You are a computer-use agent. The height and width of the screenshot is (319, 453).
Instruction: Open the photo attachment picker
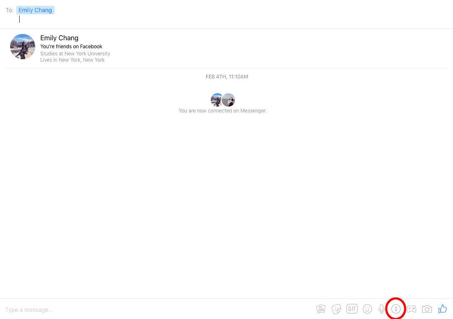click(321, 309)
